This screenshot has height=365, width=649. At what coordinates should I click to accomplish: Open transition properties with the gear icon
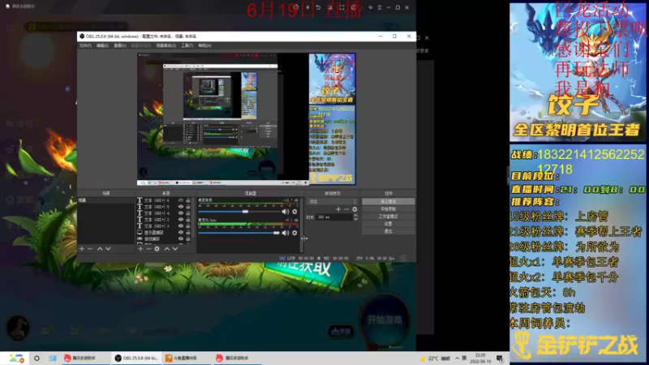355,209
